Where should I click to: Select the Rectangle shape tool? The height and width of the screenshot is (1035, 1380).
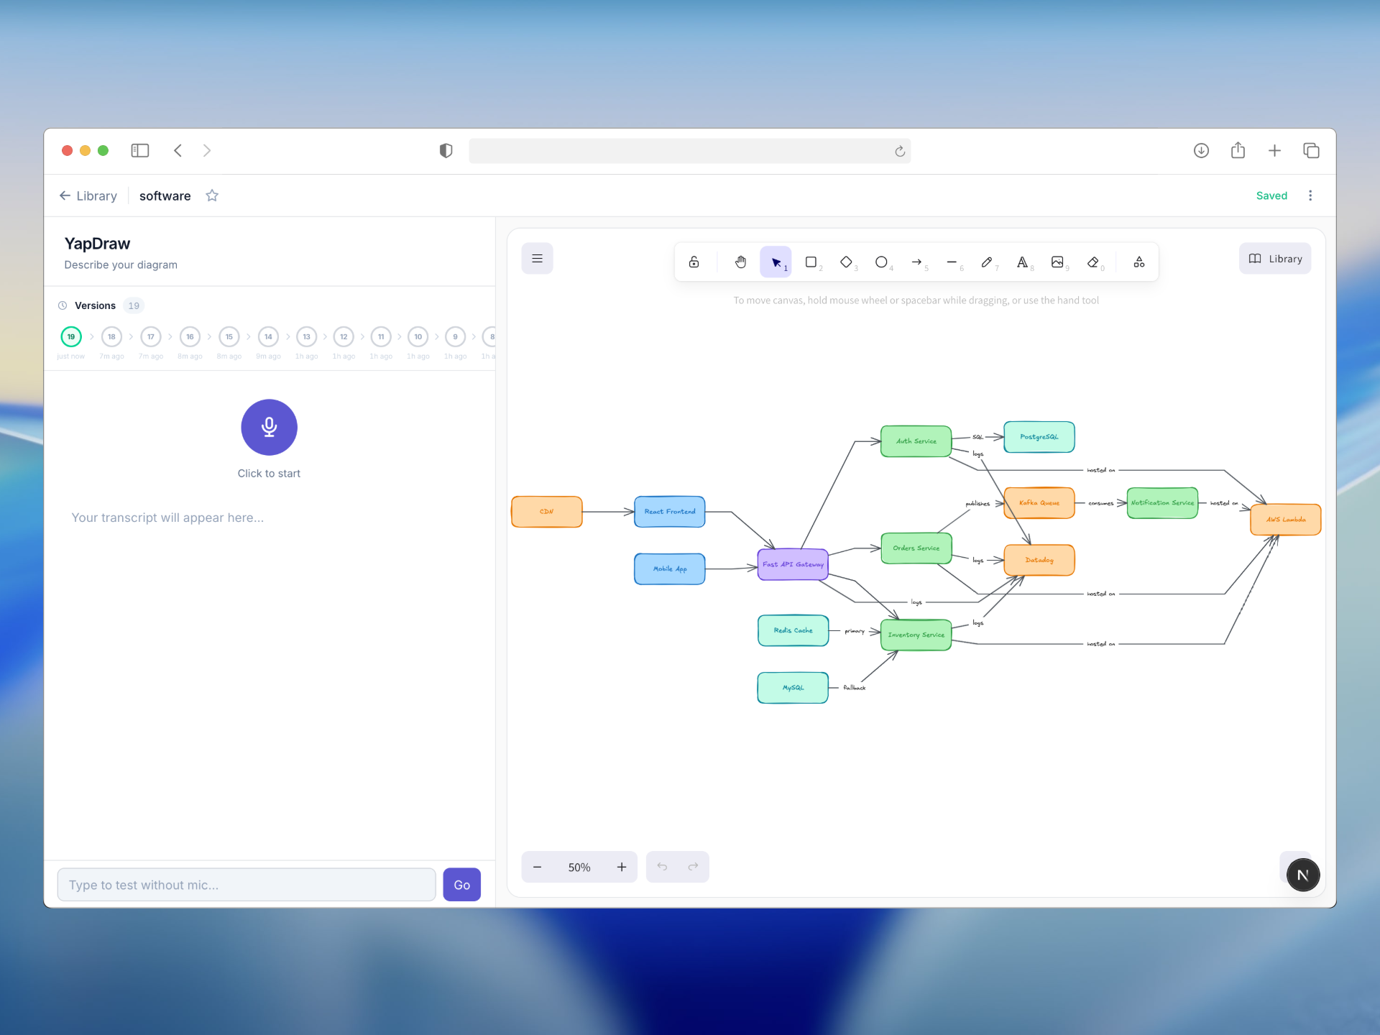pyautogui.click(x=811, y=262)
